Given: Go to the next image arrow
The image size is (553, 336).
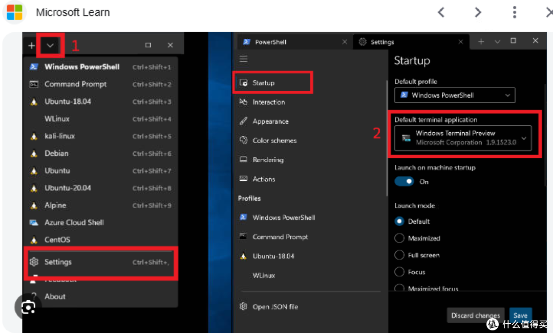Looking at the screenshot, I should point(478,12).
